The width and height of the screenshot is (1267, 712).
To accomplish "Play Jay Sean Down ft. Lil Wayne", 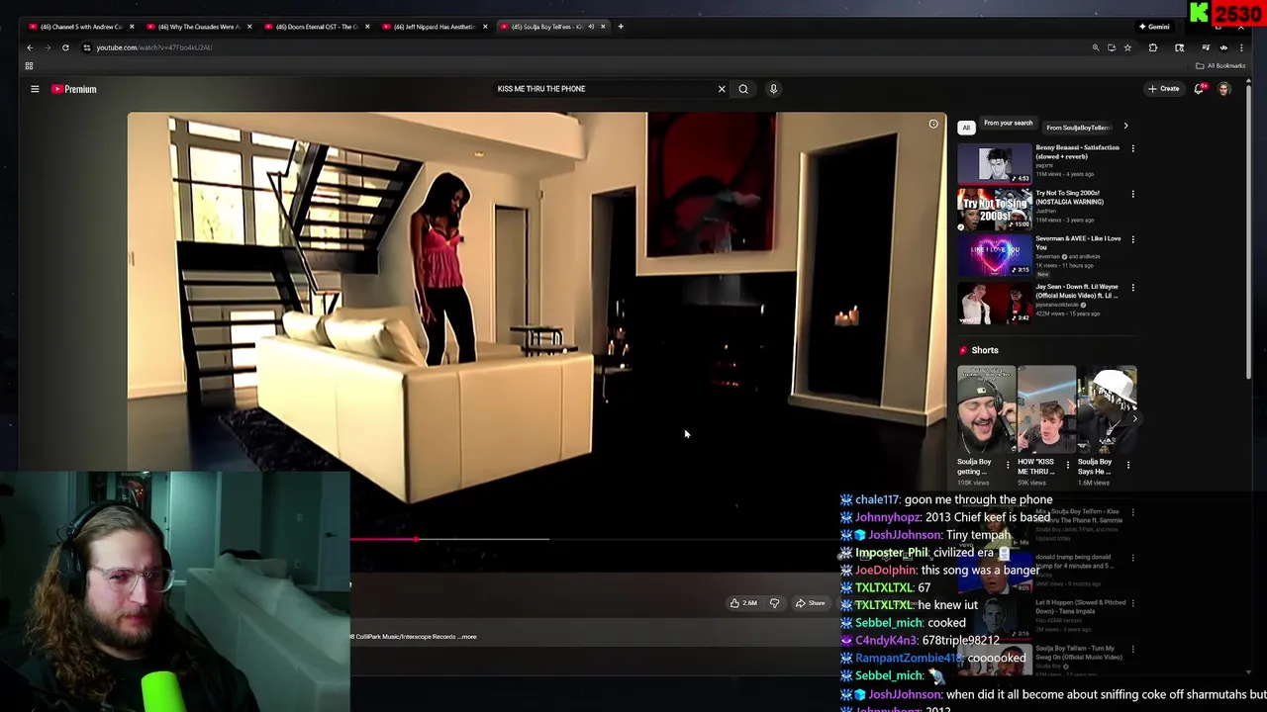I will click(995, 304).
